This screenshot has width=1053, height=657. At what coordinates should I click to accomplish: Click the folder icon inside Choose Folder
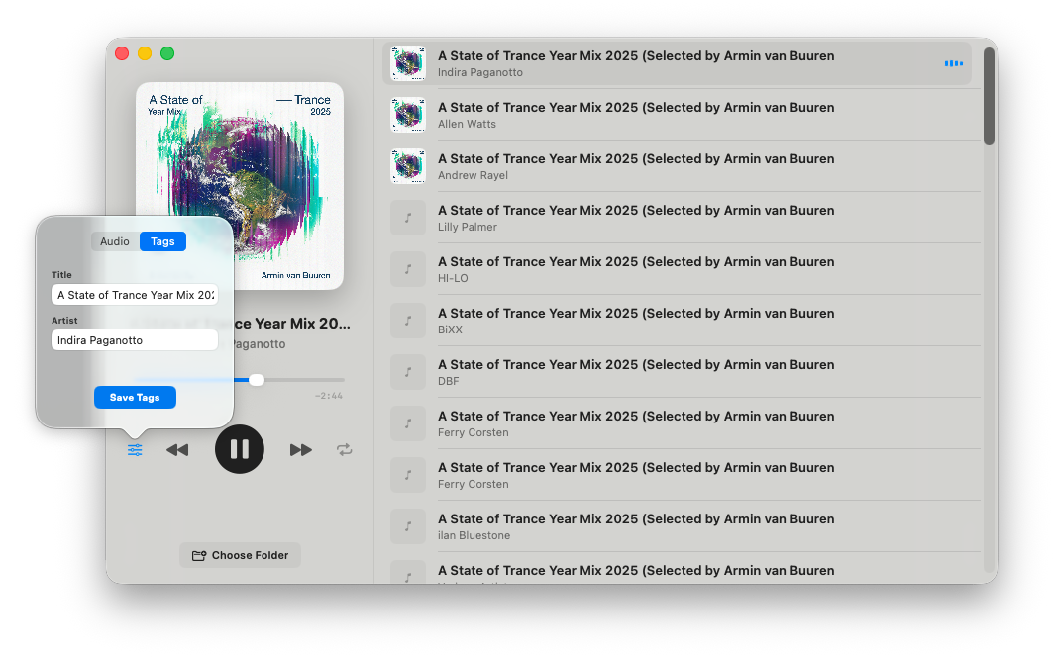coord(199,556)
